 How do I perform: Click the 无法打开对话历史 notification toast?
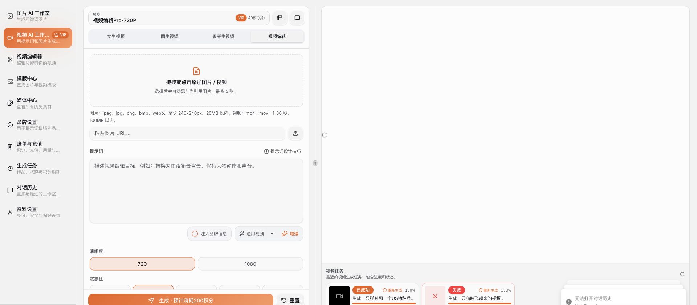624,297
